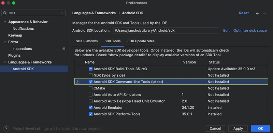273x133 pixels.
Task: Uncheck the Android Emulator checkbox
Action: pos(90,107)
